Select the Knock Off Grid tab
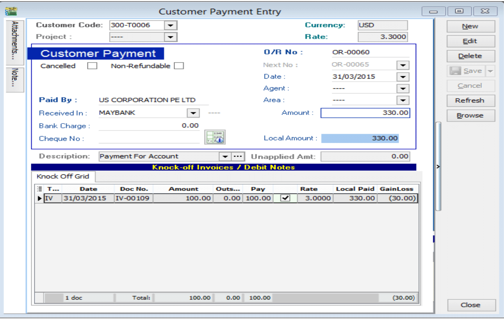 click(x=63, y=177)
